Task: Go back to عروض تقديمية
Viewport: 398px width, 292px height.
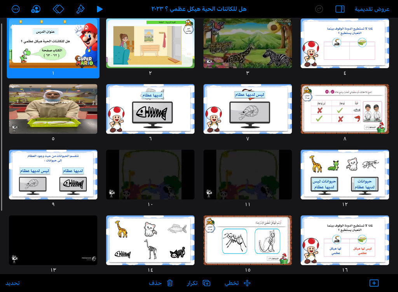Action: tap(372, 9)
